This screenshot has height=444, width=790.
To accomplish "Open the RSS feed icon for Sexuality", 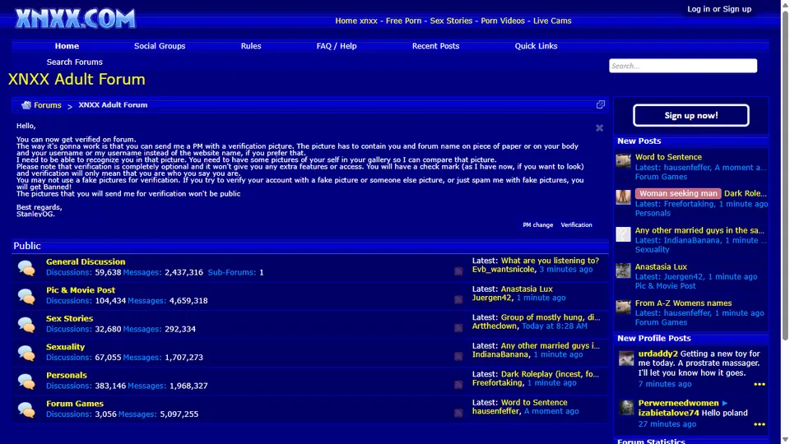I will coord(458,356).
